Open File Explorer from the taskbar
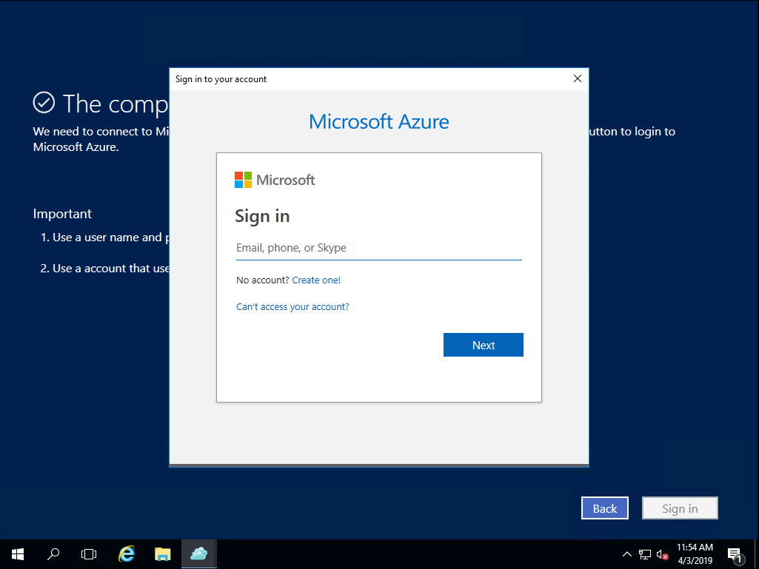This screenshot has width=759, height=569. pyautogui.click(x=163, y=553)
